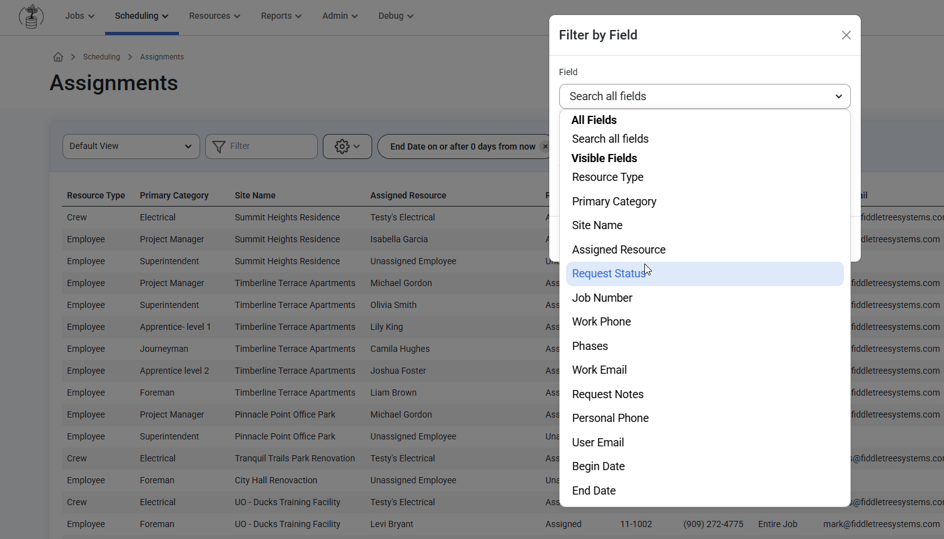Click Entire Job phases cell
Screen dimensions: 944x539
(778, 524)
